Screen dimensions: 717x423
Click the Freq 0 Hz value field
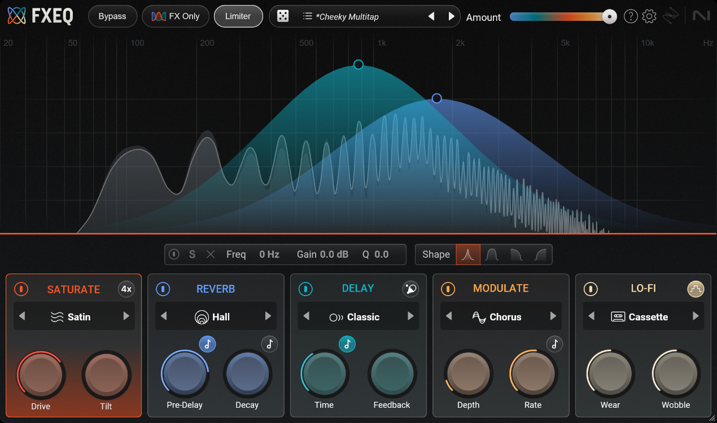(269, 254)
